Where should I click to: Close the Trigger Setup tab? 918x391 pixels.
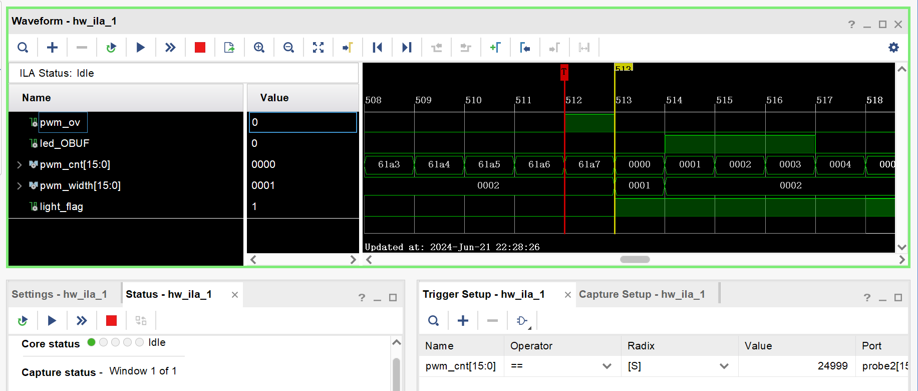pyautogui.click(x=567, y=295)
